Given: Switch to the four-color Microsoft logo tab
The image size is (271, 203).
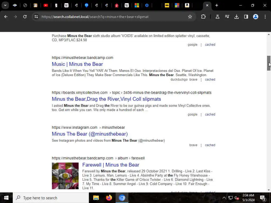Looking at the screenshot, I should point(137,5).
